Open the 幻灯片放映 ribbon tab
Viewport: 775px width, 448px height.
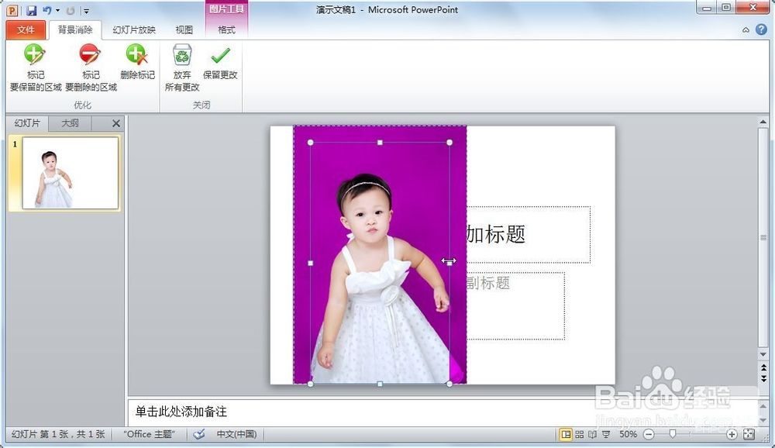coord(134,30)
